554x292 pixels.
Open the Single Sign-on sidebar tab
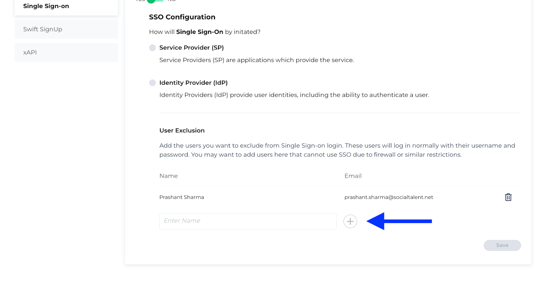pyautogui.click(x=66, y=6)
